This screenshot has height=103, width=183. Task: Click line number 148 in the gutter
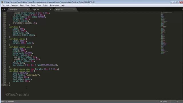pyautogui.click(x=4, y=85)
